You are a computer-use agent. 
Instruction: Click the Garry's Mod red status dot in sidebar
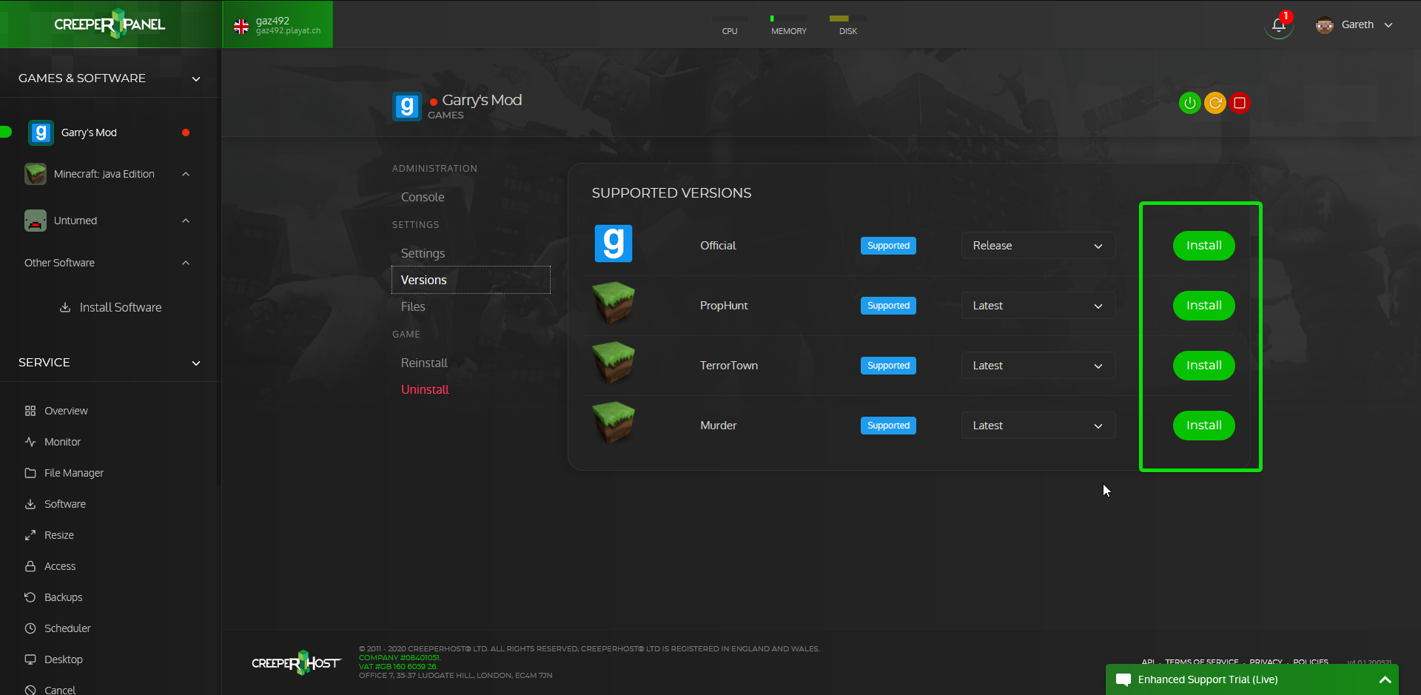pos(186,132)
